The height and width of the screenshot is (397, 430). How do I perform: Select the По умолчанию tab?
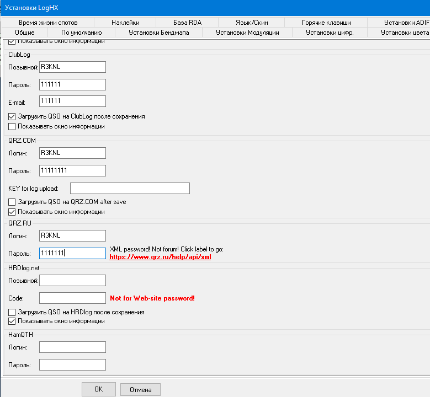coord(82,33)
